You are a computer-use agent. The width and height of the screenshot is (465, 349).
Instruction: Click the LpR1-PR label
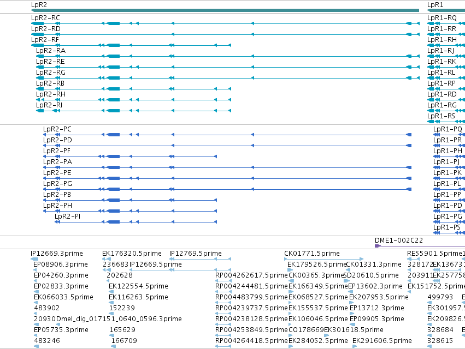point(448,140)
